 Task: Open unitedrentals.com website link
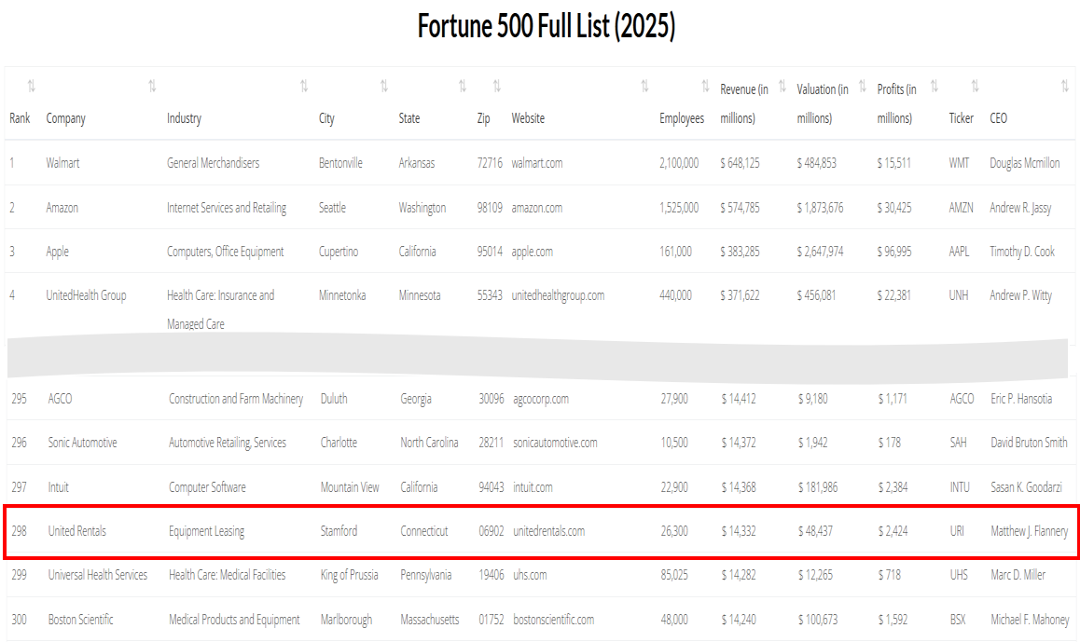[x=549, y=531]
